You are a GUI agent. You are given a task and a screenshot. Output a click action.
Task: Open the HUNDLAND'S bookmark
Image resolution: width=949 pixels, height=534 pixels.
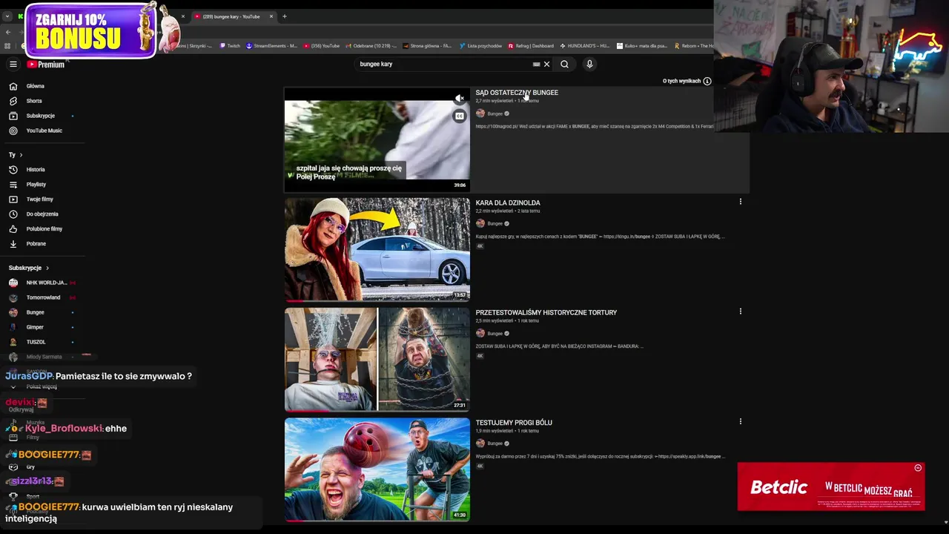pyautogui.click(x=585, y=46)
